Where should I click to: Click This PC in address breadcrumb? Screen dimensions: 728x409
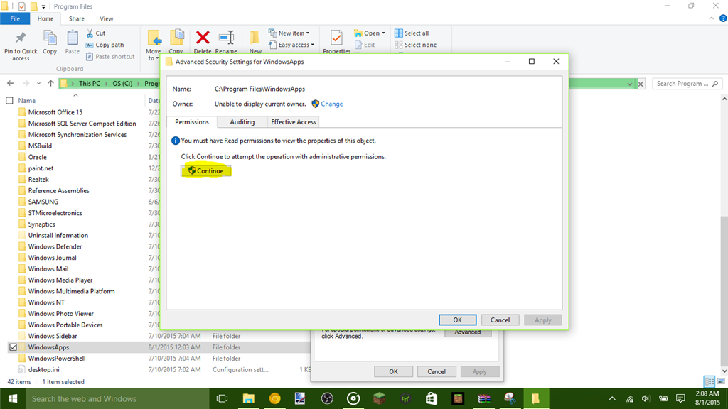(89, 84)
